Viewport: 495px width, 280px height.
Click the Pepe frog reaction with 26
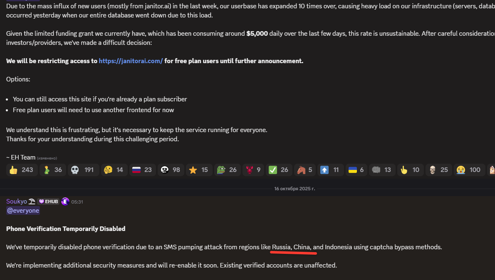[x=227, y=170]
